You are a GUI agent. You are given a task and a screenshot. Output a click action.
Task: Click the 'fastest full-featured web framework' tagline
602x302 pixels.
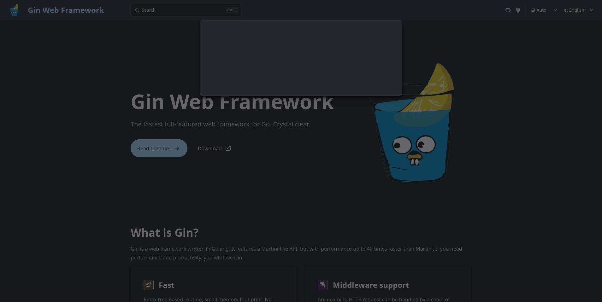[220, 124]
